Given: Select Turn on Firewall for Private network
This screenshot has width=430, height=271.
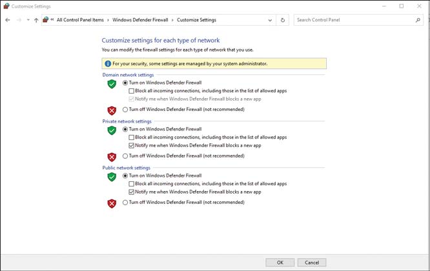Looking at the screenshot, I should click(125, 129).
